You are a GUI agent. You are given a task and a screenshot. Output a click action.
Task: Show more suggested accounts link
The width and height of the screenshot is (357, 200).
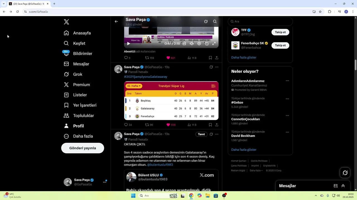244,57
